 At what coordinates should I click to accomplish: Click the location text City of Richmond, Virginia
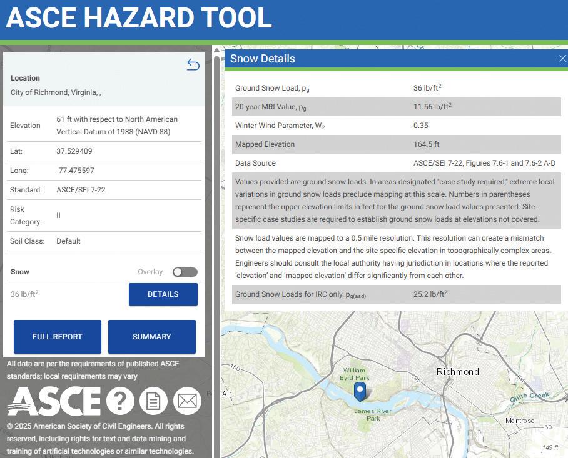[x=56, y=92]
